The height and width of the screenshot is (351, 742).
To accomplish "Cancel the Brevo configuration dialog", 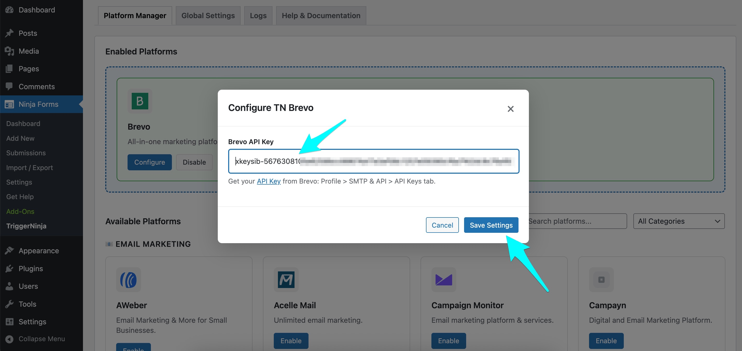I will 442,225.
